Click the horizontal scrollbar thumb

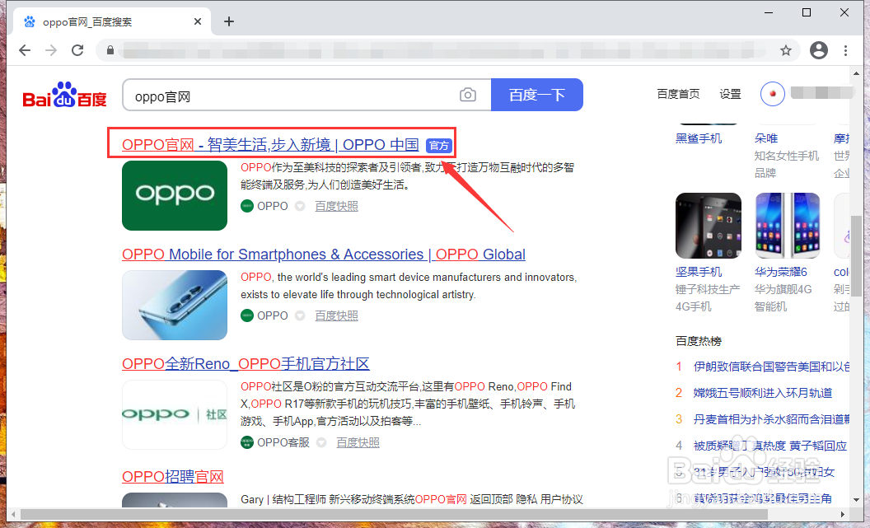pos(395,514)
